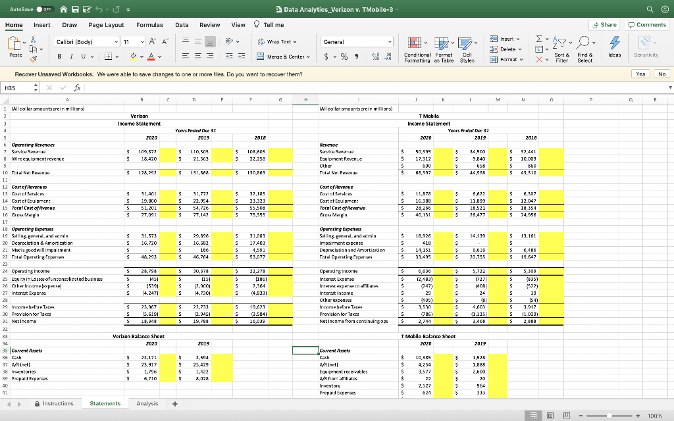674x421 pixels.
Task: Click Yes to recover unsaved workbooks
Action: tap(640, 74)
